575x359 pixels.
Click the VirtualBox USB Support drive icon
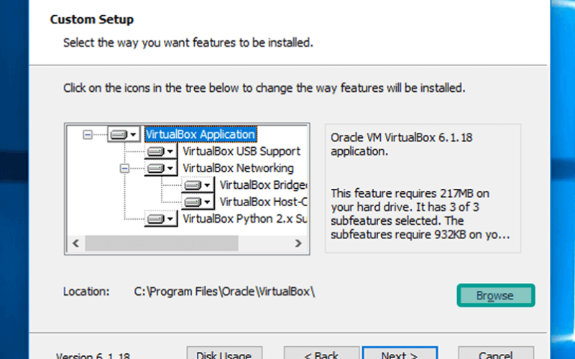pyautogui.click(x=156, y=151)
